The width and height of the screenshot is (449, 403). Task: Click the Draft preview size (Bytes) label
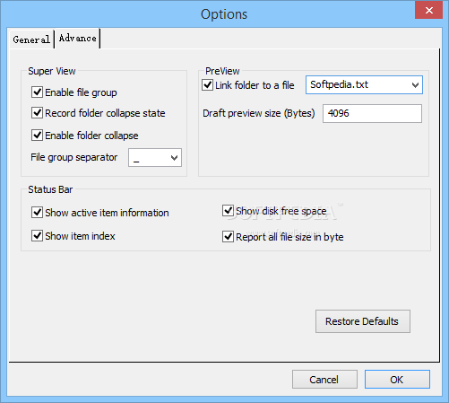tap(259, 113)
